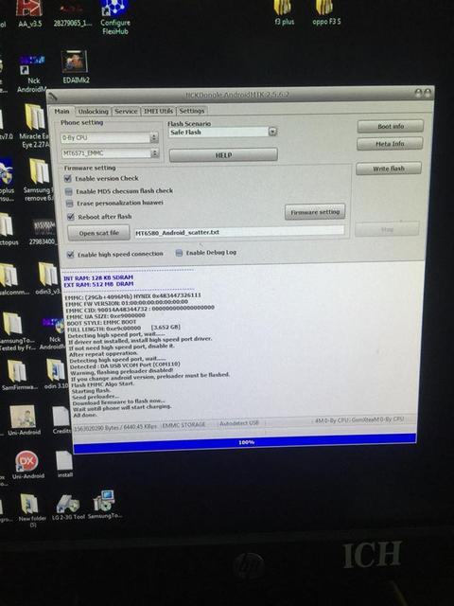Click the Open scat file button
The image size is (454, 606).
[x=98, y=233]
